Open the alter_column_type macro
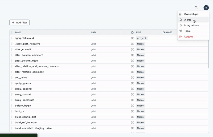Viewport: 213px width, 137px height. tap(26, 61)
